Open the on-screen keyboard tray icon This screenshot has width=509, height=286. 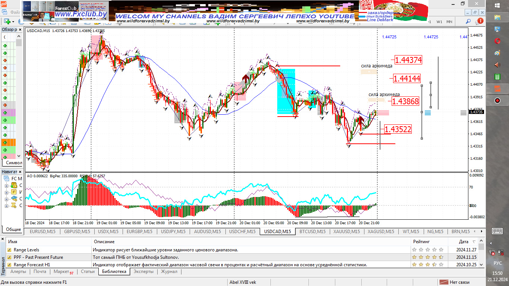click(497, 231)
